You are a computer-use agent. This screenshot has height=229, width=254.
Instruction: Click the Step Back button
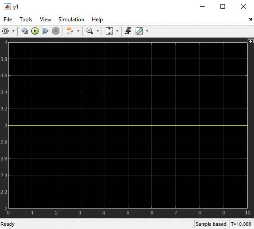point(25,31)
